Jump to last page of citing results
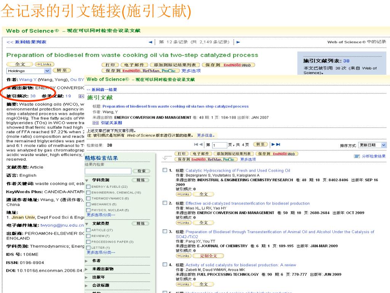Viewport: 390px width, 293px height. [278, 144]
